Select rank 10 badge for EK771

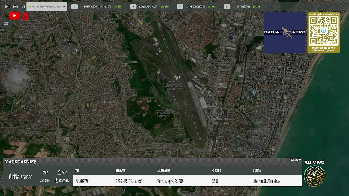point(227,7)
